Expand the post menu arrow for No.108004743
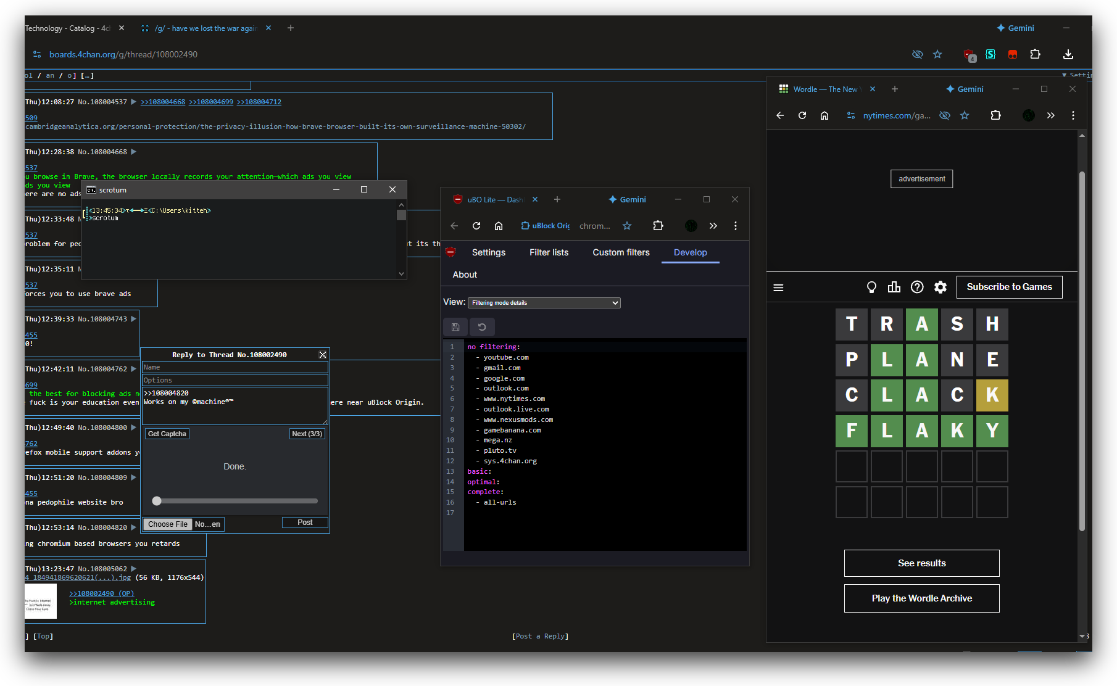 133,319
